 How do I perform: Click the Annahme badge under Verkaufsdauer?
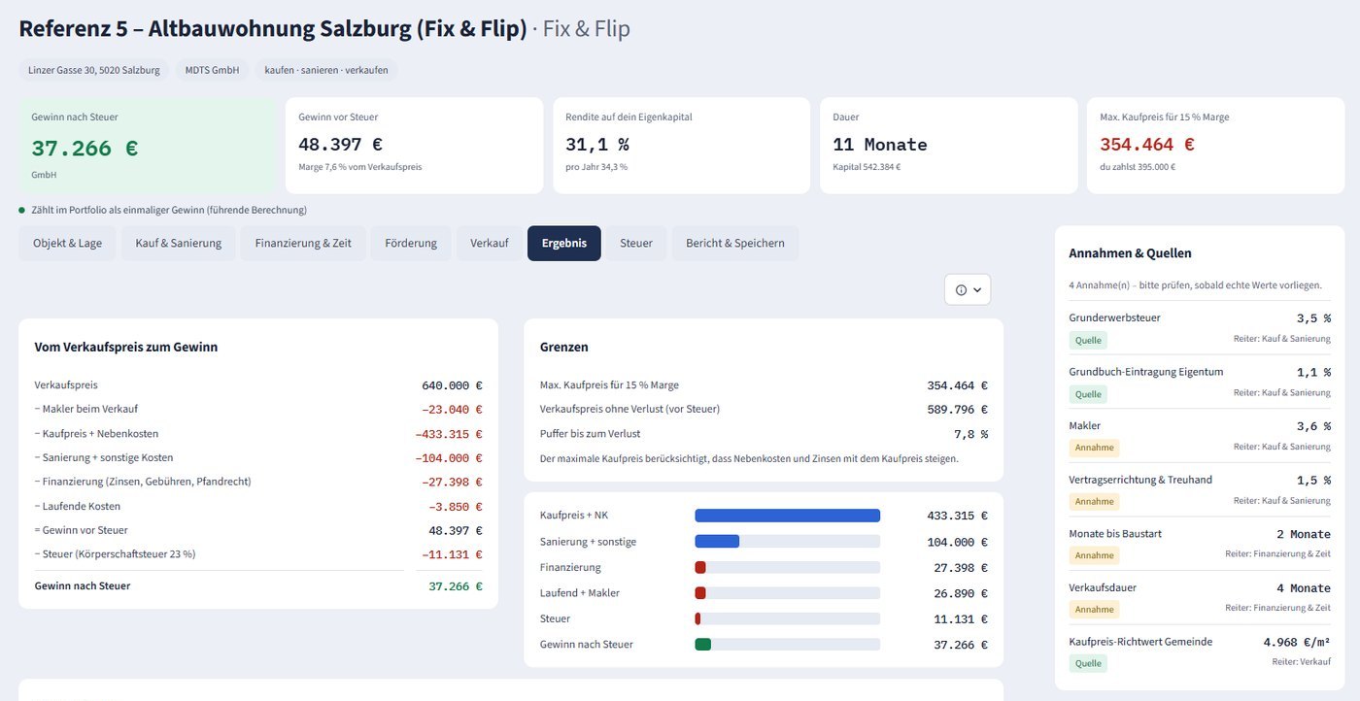coord(1094,610)
